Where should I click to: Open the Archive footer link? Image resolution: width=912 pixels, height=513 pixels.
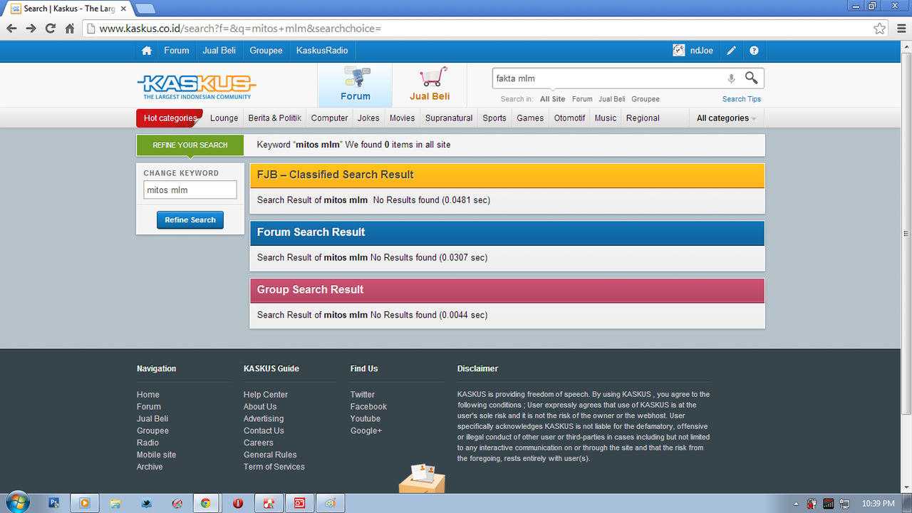tap(150, 467)
